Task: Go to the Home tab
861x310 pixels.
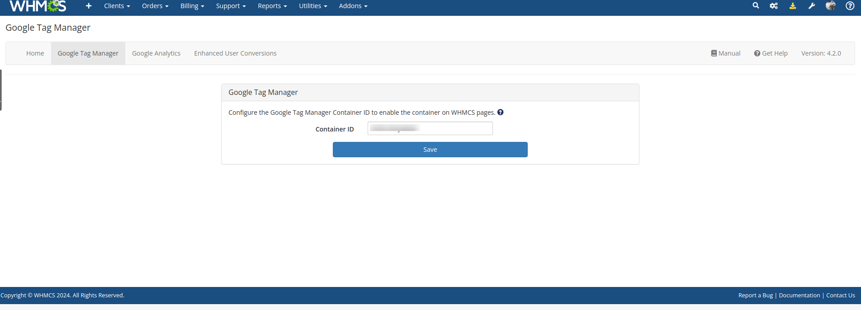Action: coord(35,53)
